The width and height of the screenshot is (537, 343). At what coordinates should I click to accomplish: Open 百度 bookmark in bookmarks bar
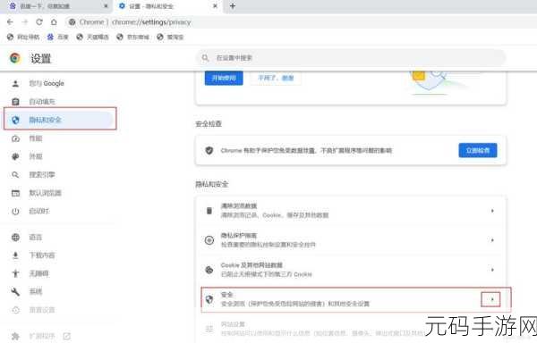[58, 37]
